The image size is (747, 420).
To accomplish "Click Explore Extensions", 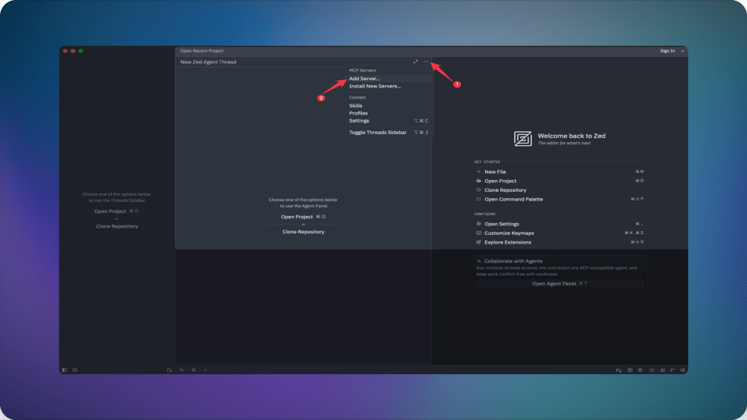I will pyautogui.click(x=560, y=242).
